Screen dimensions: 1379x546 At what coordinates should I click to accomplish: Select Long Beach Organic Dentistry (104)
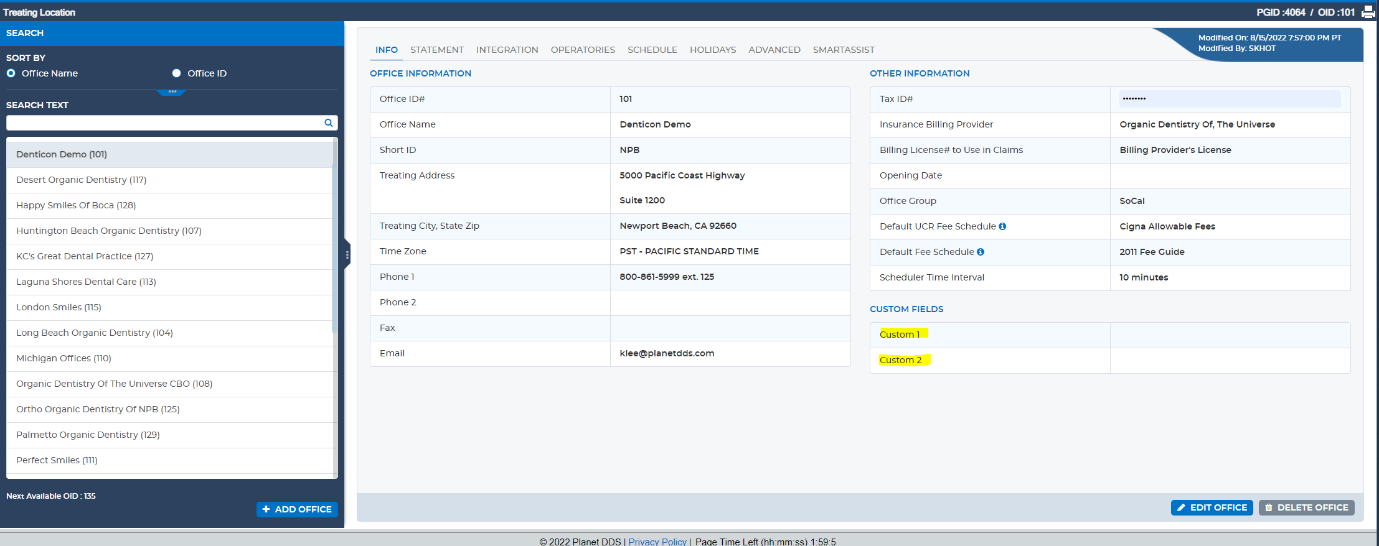coord(169,333)
